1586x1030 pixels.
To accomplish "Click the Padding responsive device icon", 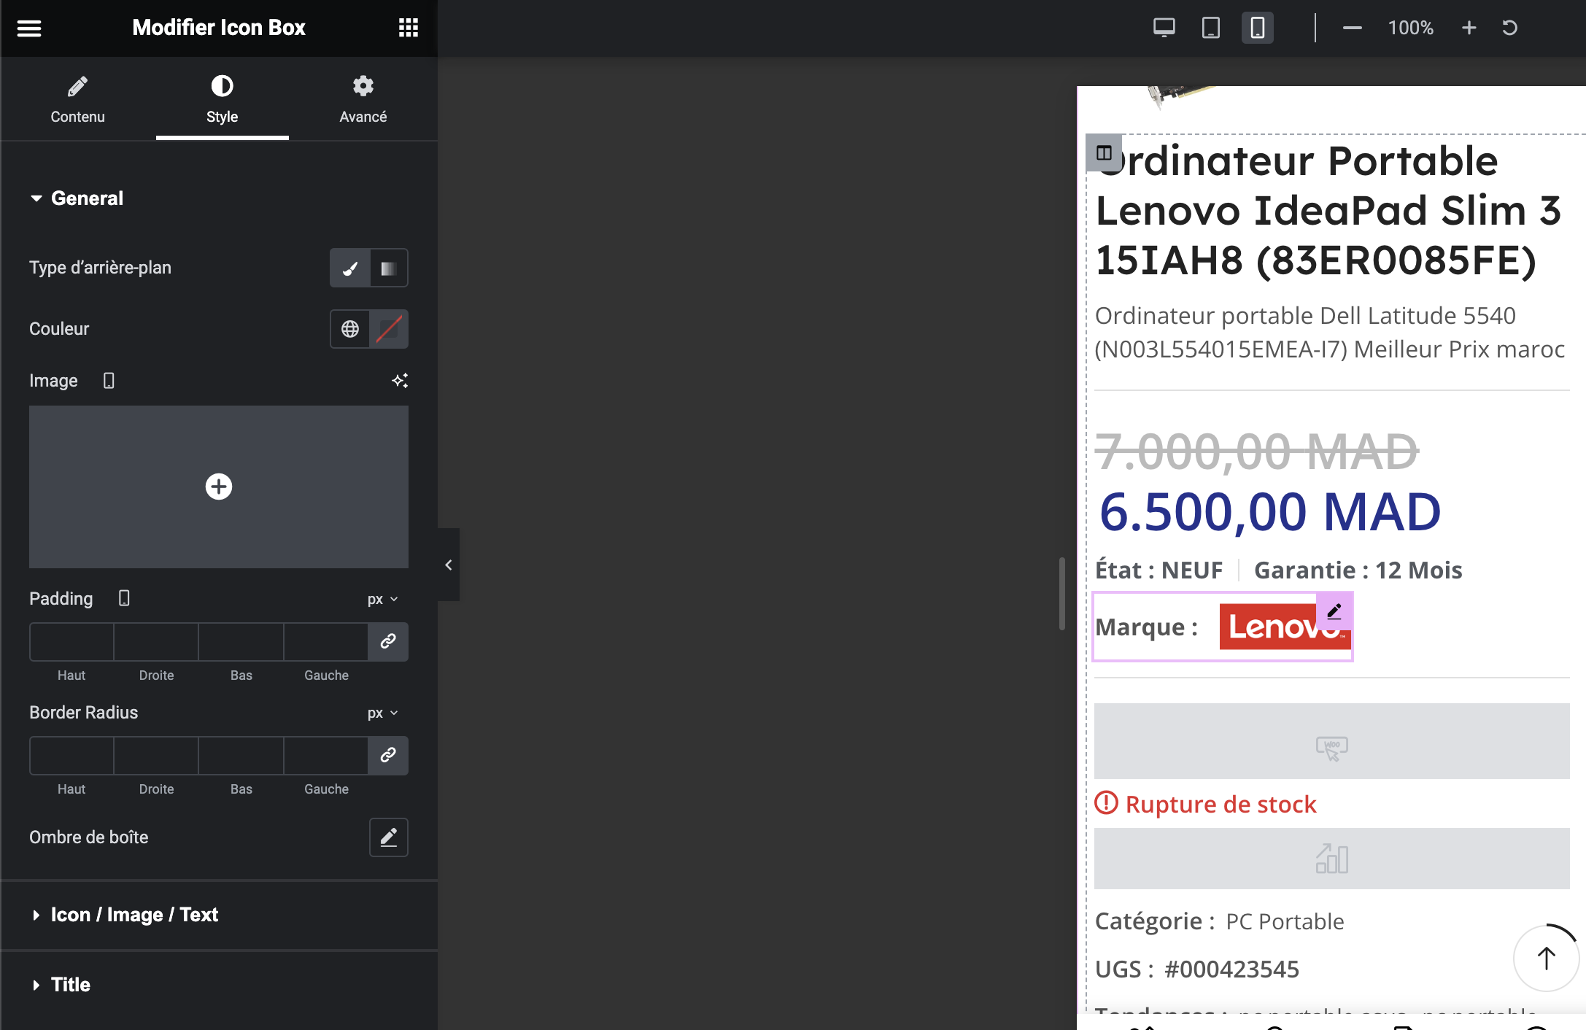I will [124, 598].
